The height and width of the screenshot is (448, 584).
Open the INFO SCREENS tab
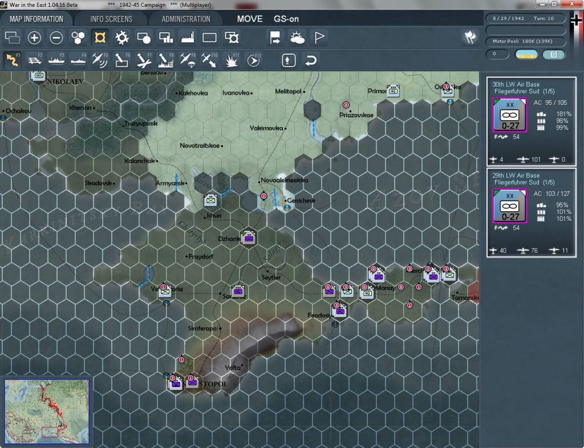[111, 19]
